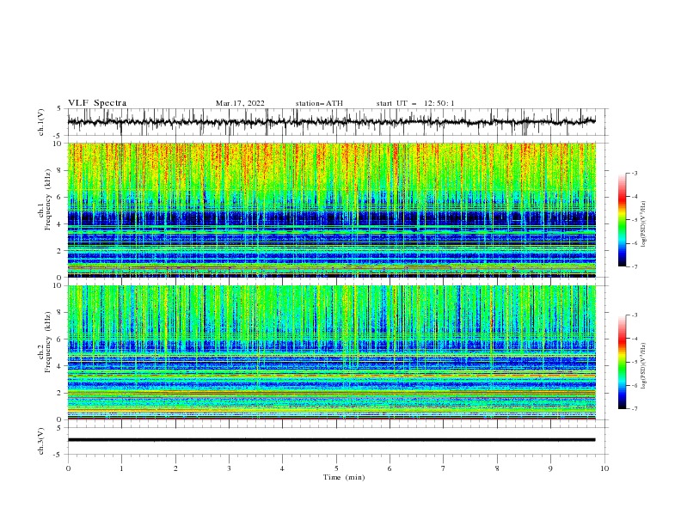Click time axis tick label "6"
The width and height of the screenshot is (681, 526).
point(390,468)
